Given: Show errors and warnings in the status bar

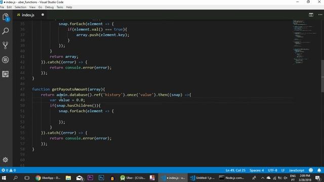Looking at the screenshot, I should click(x=9, y=170).
